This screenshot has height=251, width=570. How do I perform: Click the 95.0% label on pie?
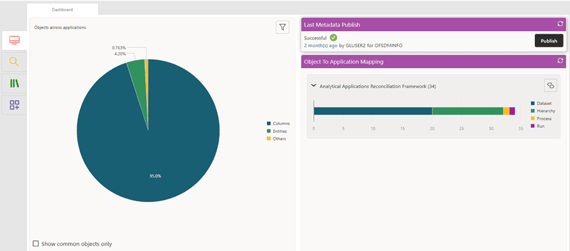155,176
